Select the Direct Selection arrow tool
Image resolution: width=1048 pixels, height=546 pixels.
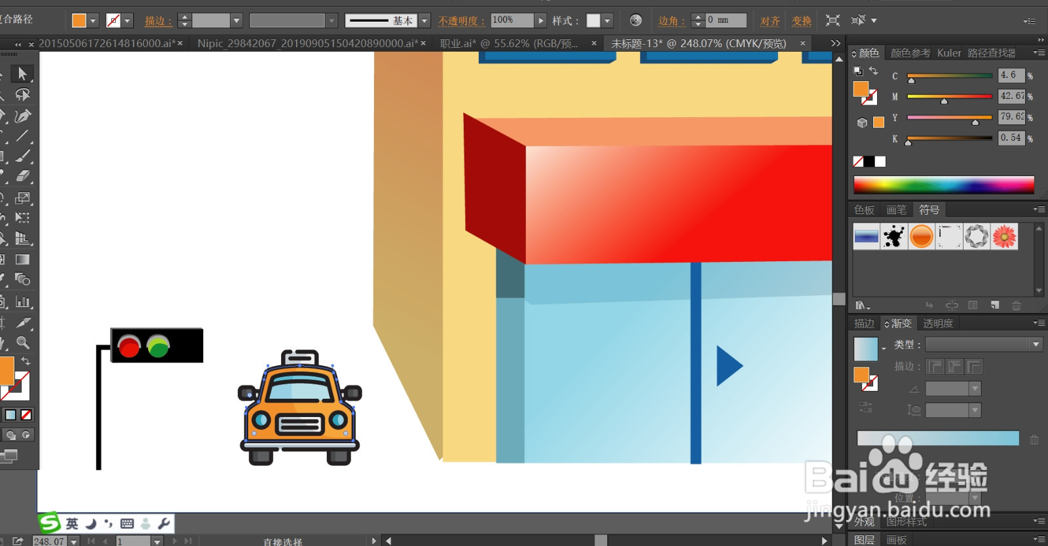(22, 74)
